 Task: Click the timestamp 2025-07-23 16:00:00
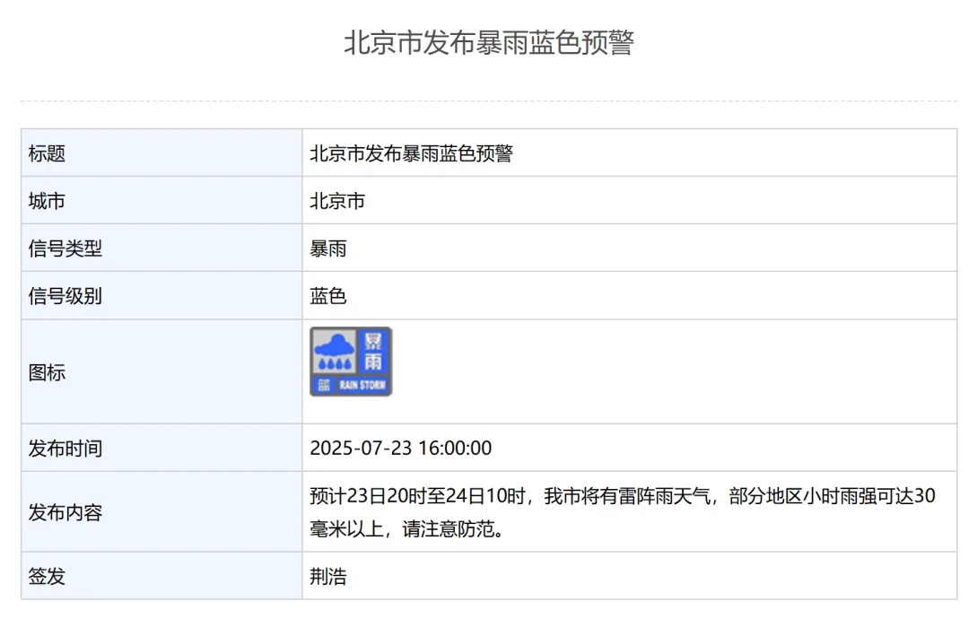pos(401,448)
